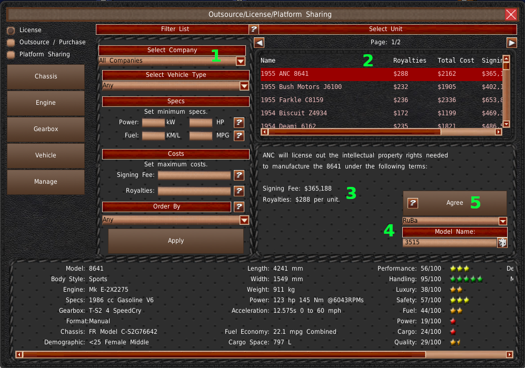Open help for the Royalties filter

point(239,191)
